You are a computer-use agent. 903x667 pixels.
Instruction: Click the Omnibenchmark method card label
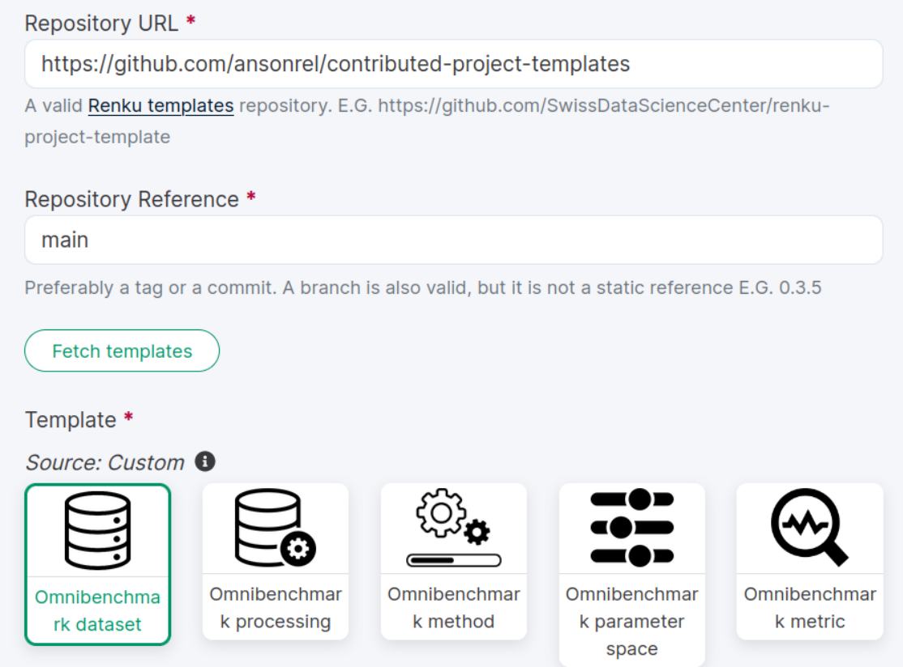[454, 608]
